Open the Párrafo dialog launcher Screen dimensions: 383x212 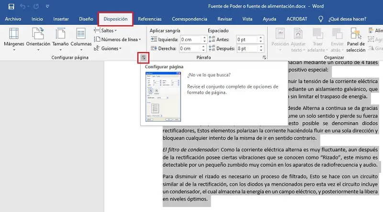(x=264, y=58)
